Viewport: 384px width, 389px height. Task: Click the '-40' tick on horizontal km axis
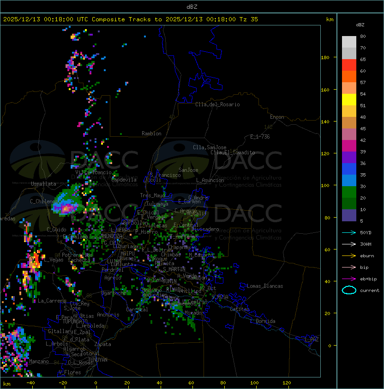(x=31, y=383)
